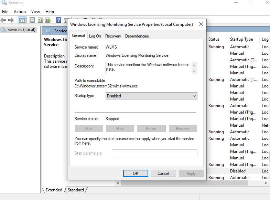
Task: Click the Cancel button
Action: 163,173
